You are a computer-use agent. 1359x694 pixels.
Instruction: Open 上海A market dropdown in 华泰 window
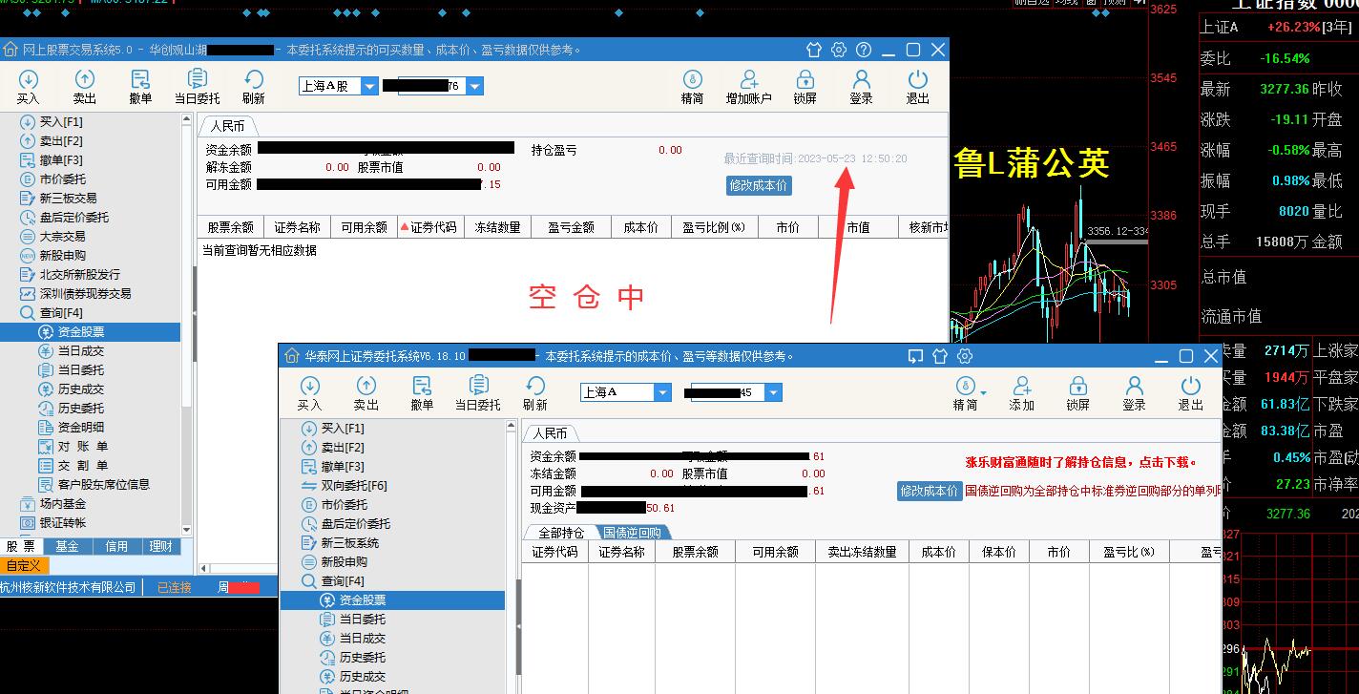click(662, 392)
